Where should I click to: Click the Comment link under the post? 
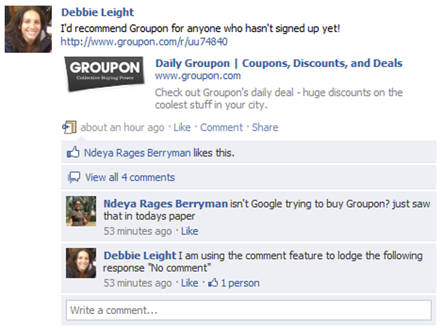point(221,128)
